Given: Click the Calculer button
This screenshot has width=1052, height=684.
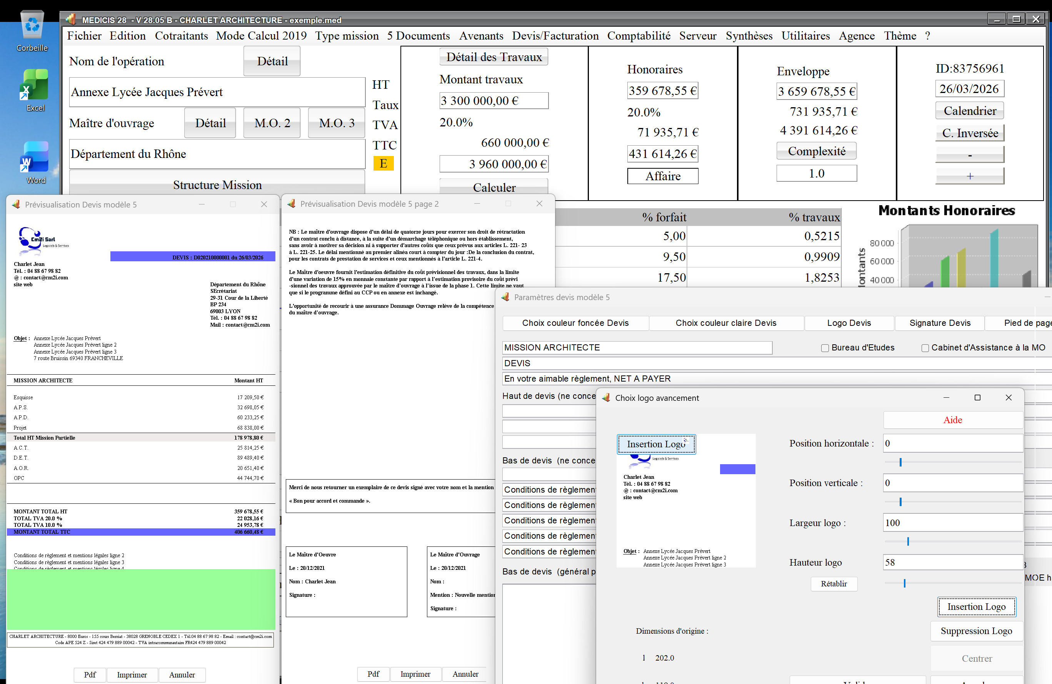Looking at the screenshot, I should pyautogui.click(x=494, y=187).
